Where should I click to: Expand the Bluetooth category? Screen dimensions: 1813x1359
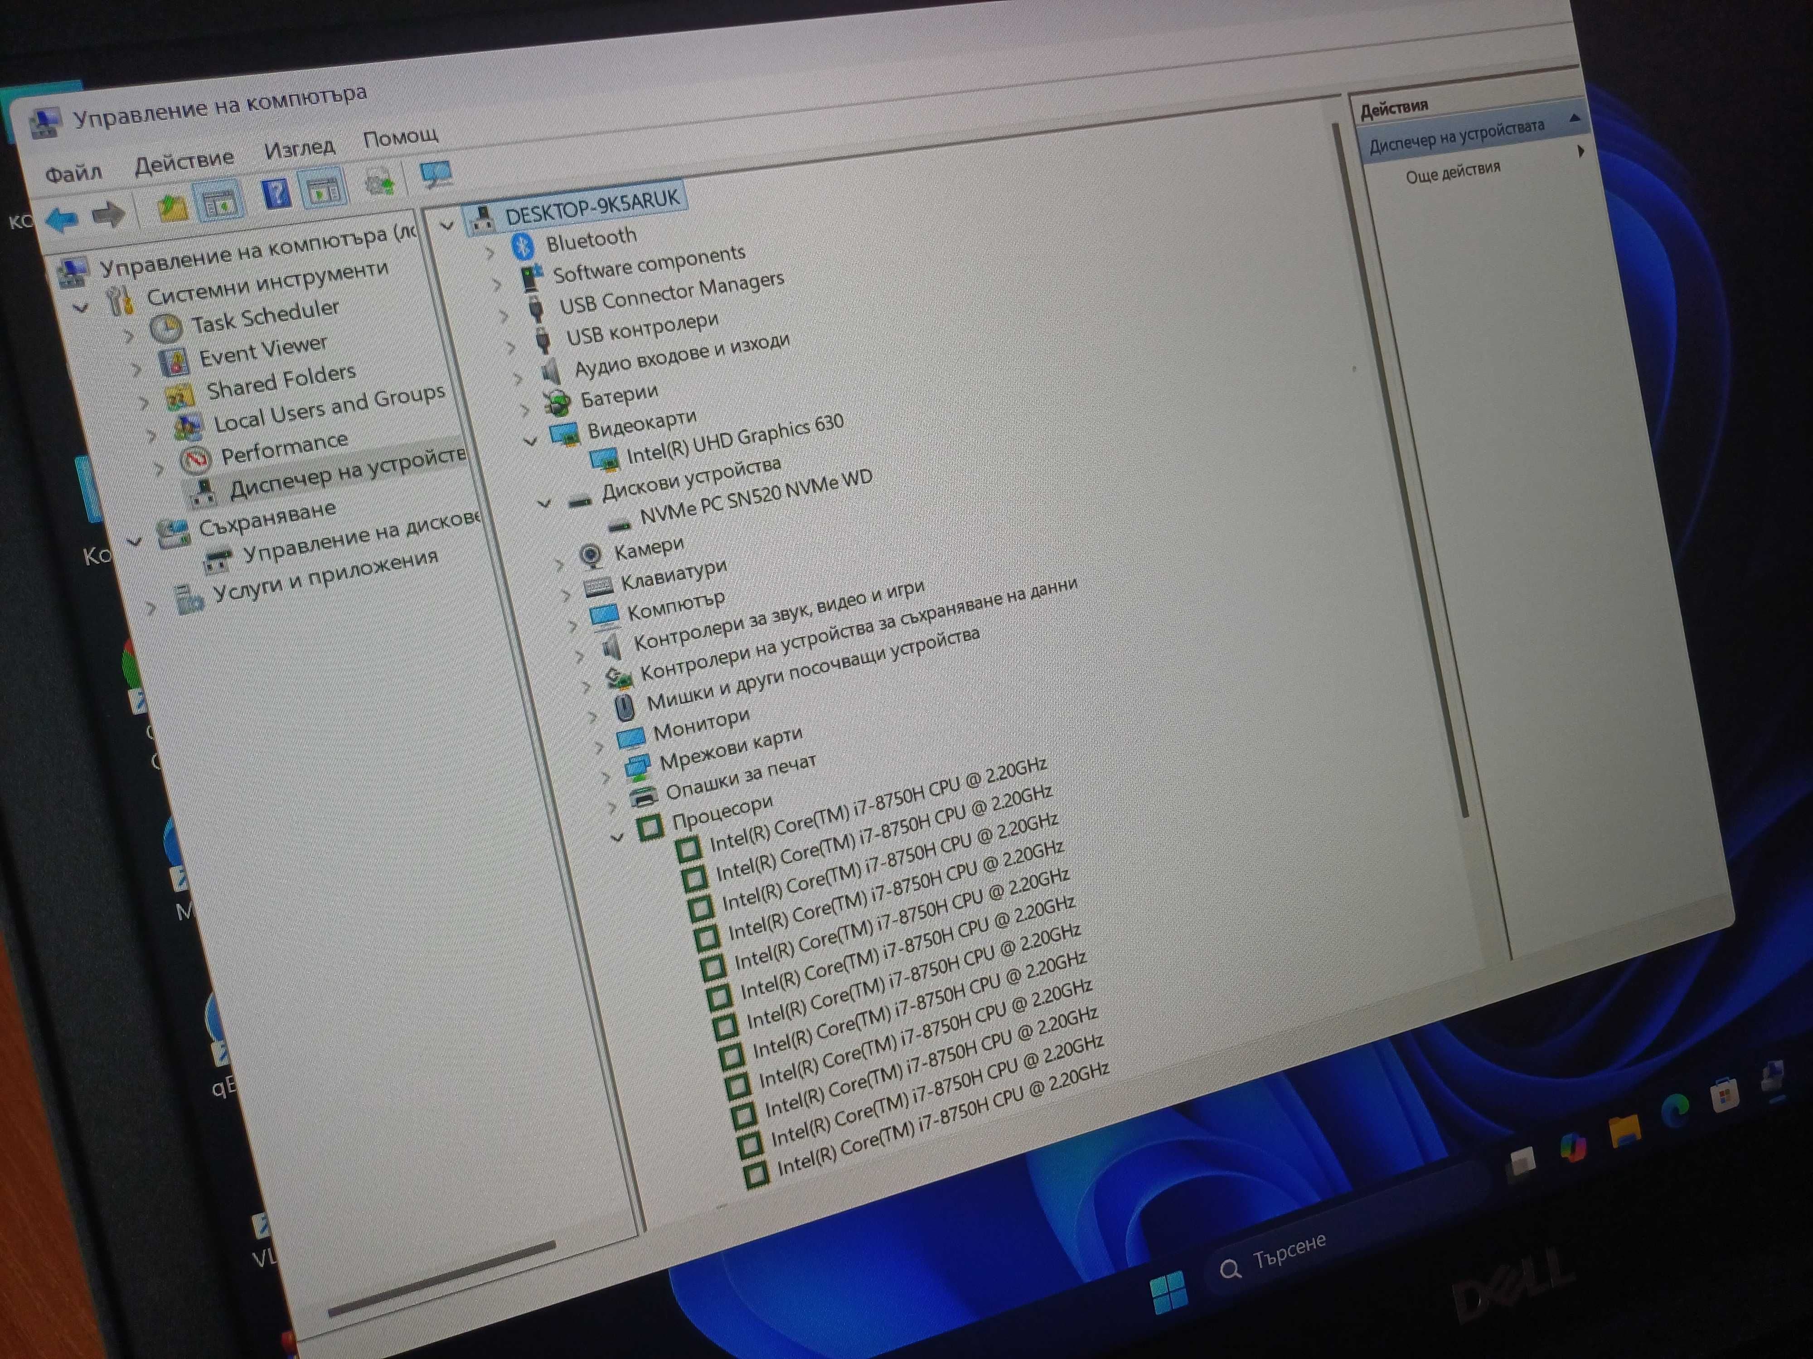click(490, 253)
